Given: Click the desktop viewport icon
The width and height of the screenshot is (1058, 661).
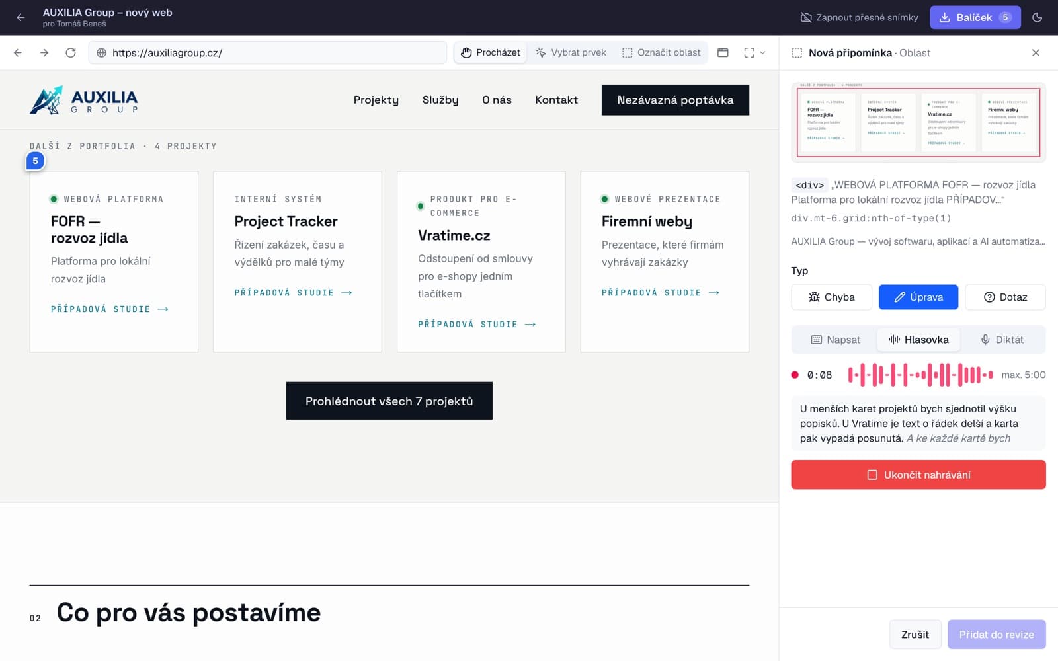Looking at the screenshot, I should click(x=723, y=53).
